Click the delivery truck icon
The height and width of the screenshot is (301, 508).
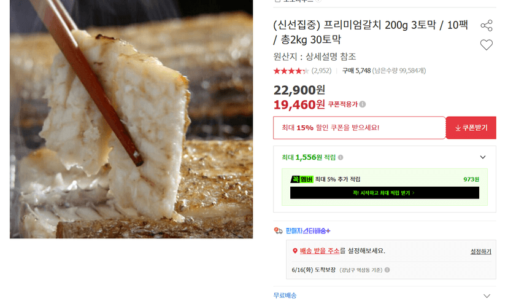tap(278, 230)
